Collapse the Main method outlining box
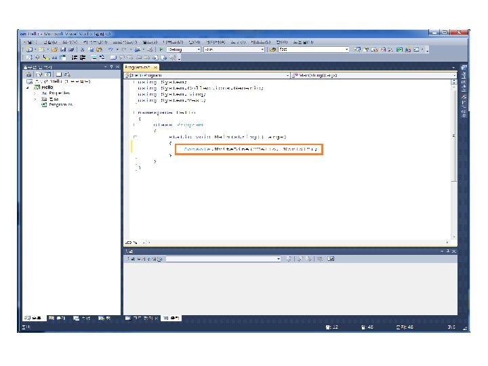488x366 pixels. pos(135,137)
